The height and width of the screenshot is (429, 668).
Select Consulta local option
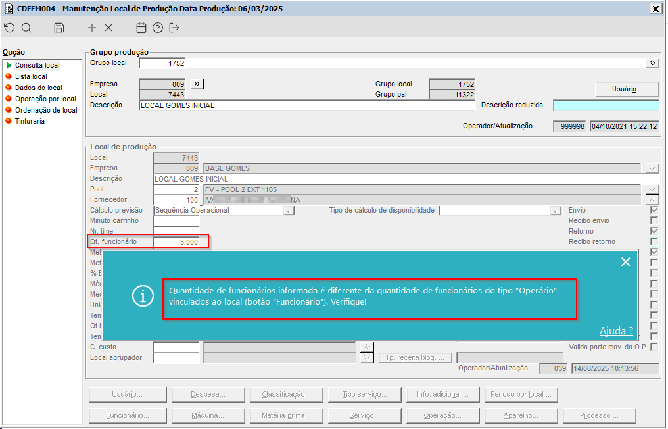pyautogui.click(x=37, y=65)
